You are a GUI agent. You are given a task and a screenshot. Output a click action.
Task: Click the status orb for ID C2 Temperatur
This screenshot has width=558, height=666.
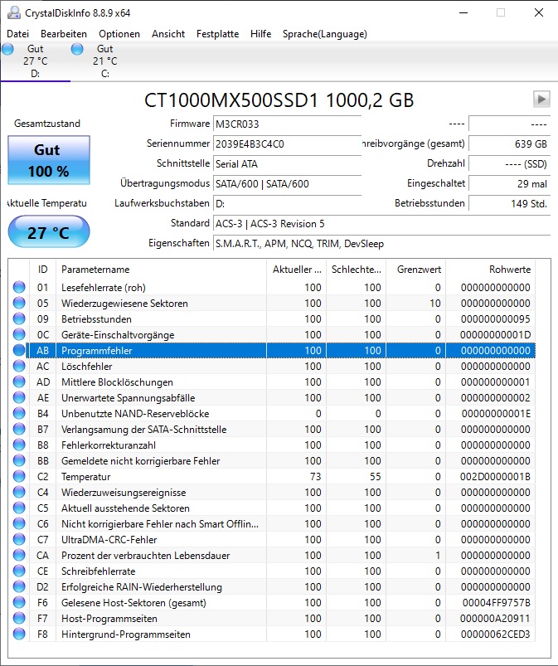19,477
